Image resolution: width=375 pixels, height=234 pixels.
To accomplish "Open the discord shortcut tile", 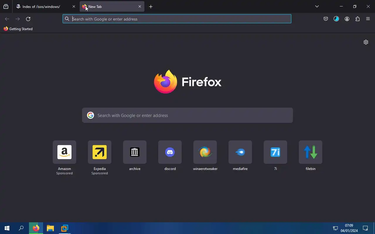I will pyautogui.click(x=170, y=152).
